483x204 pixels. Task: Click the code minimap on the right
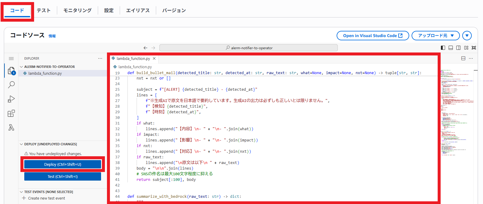pos(456,113)
